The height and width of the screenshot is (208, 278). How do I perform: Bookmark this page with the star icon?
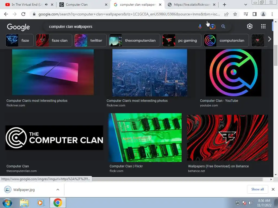pyautogui.click(x=235, y=14)
